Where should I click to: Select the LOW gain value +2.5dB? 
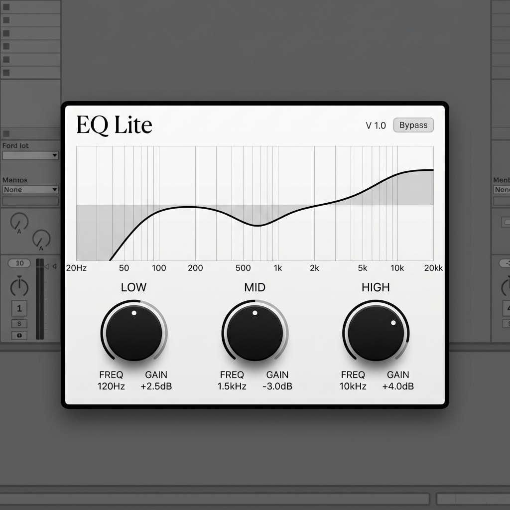click(x=156, y=386)
